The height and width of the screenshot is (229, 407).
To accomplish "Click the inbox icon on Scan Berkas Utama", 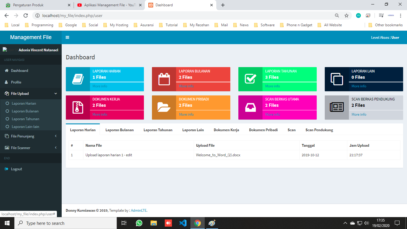I will [x=250, y=107].
